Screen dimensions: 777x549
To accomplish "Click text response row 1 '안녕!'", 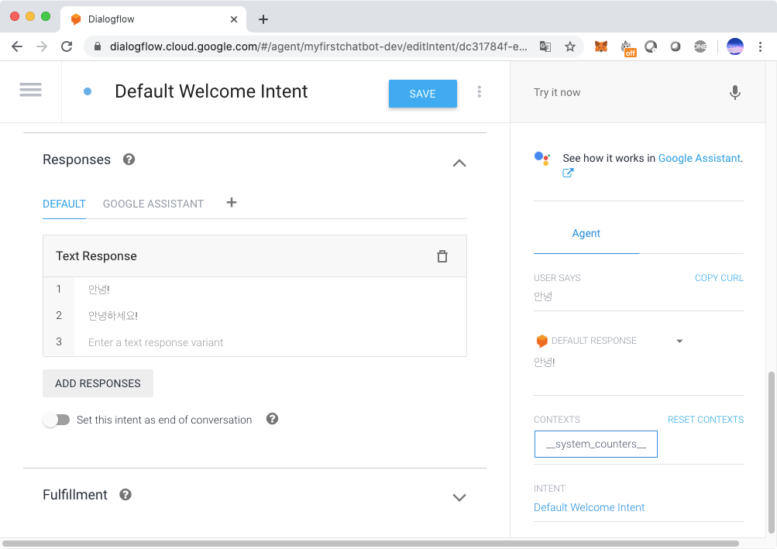I will (x=270, y=290).
